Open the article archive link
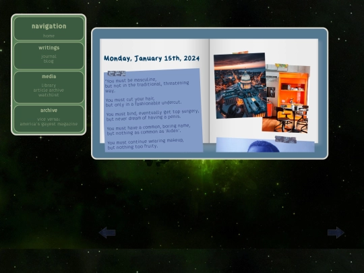Screen dimensions: 364x273 [x=49, y=90]
